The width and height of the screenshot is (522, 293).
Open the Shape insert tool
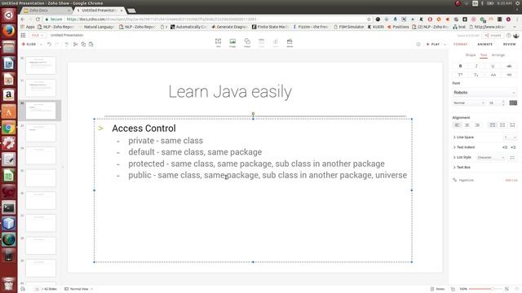pos(247,42)
